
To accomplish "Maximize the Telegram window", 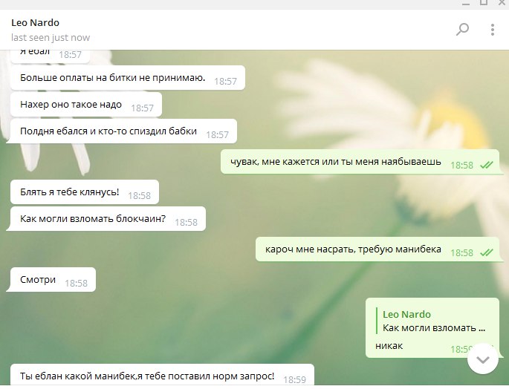I will tap(484, 2).
